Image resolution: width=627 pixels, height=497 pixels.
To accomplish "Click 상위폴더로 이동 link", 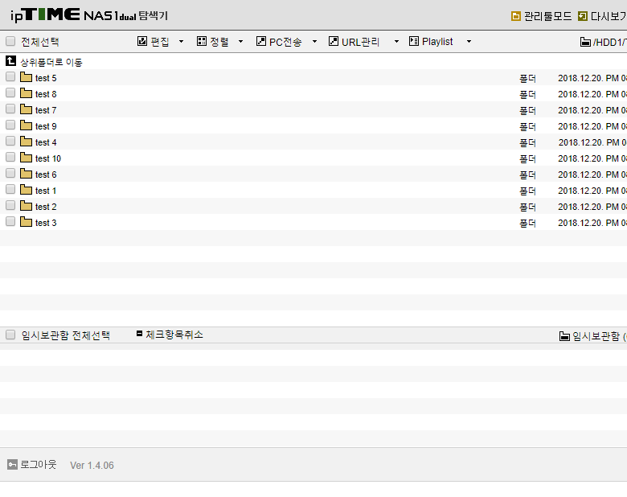I will tap(51, 63).
